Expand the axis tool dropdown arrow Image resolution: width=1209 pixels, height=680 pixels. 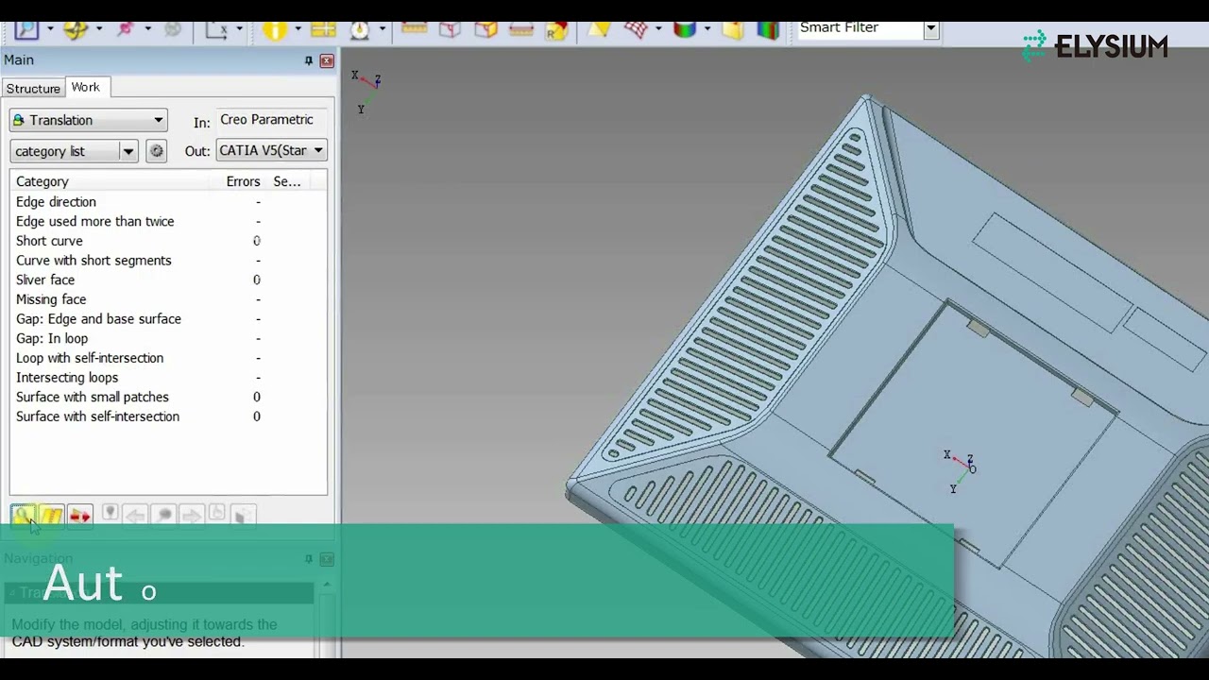pyautogui.click(x=239, y=29)
